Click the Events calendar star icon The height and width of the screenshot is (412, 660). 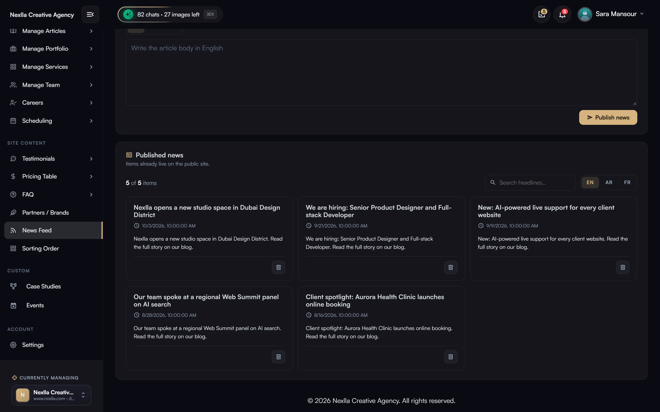13,305
